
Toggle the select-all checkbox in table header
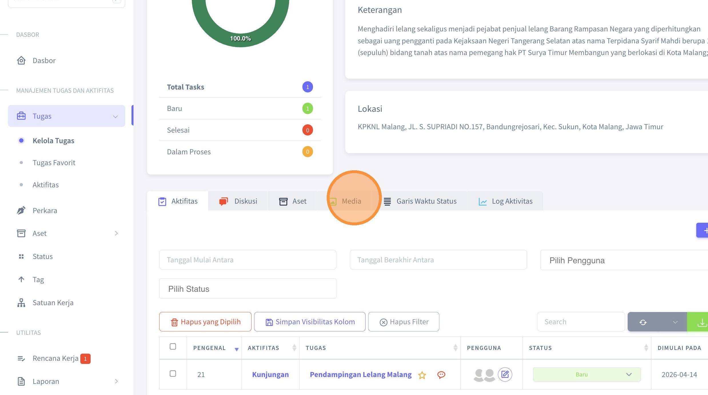pyautogui.click(x=173, y=347)
